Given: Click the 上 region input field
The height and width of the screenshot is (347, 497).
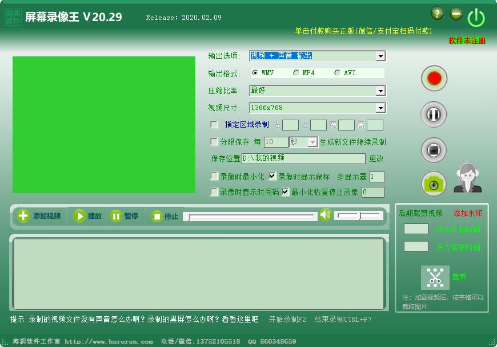Looking at the screenshot, I should tap(318, 125).
